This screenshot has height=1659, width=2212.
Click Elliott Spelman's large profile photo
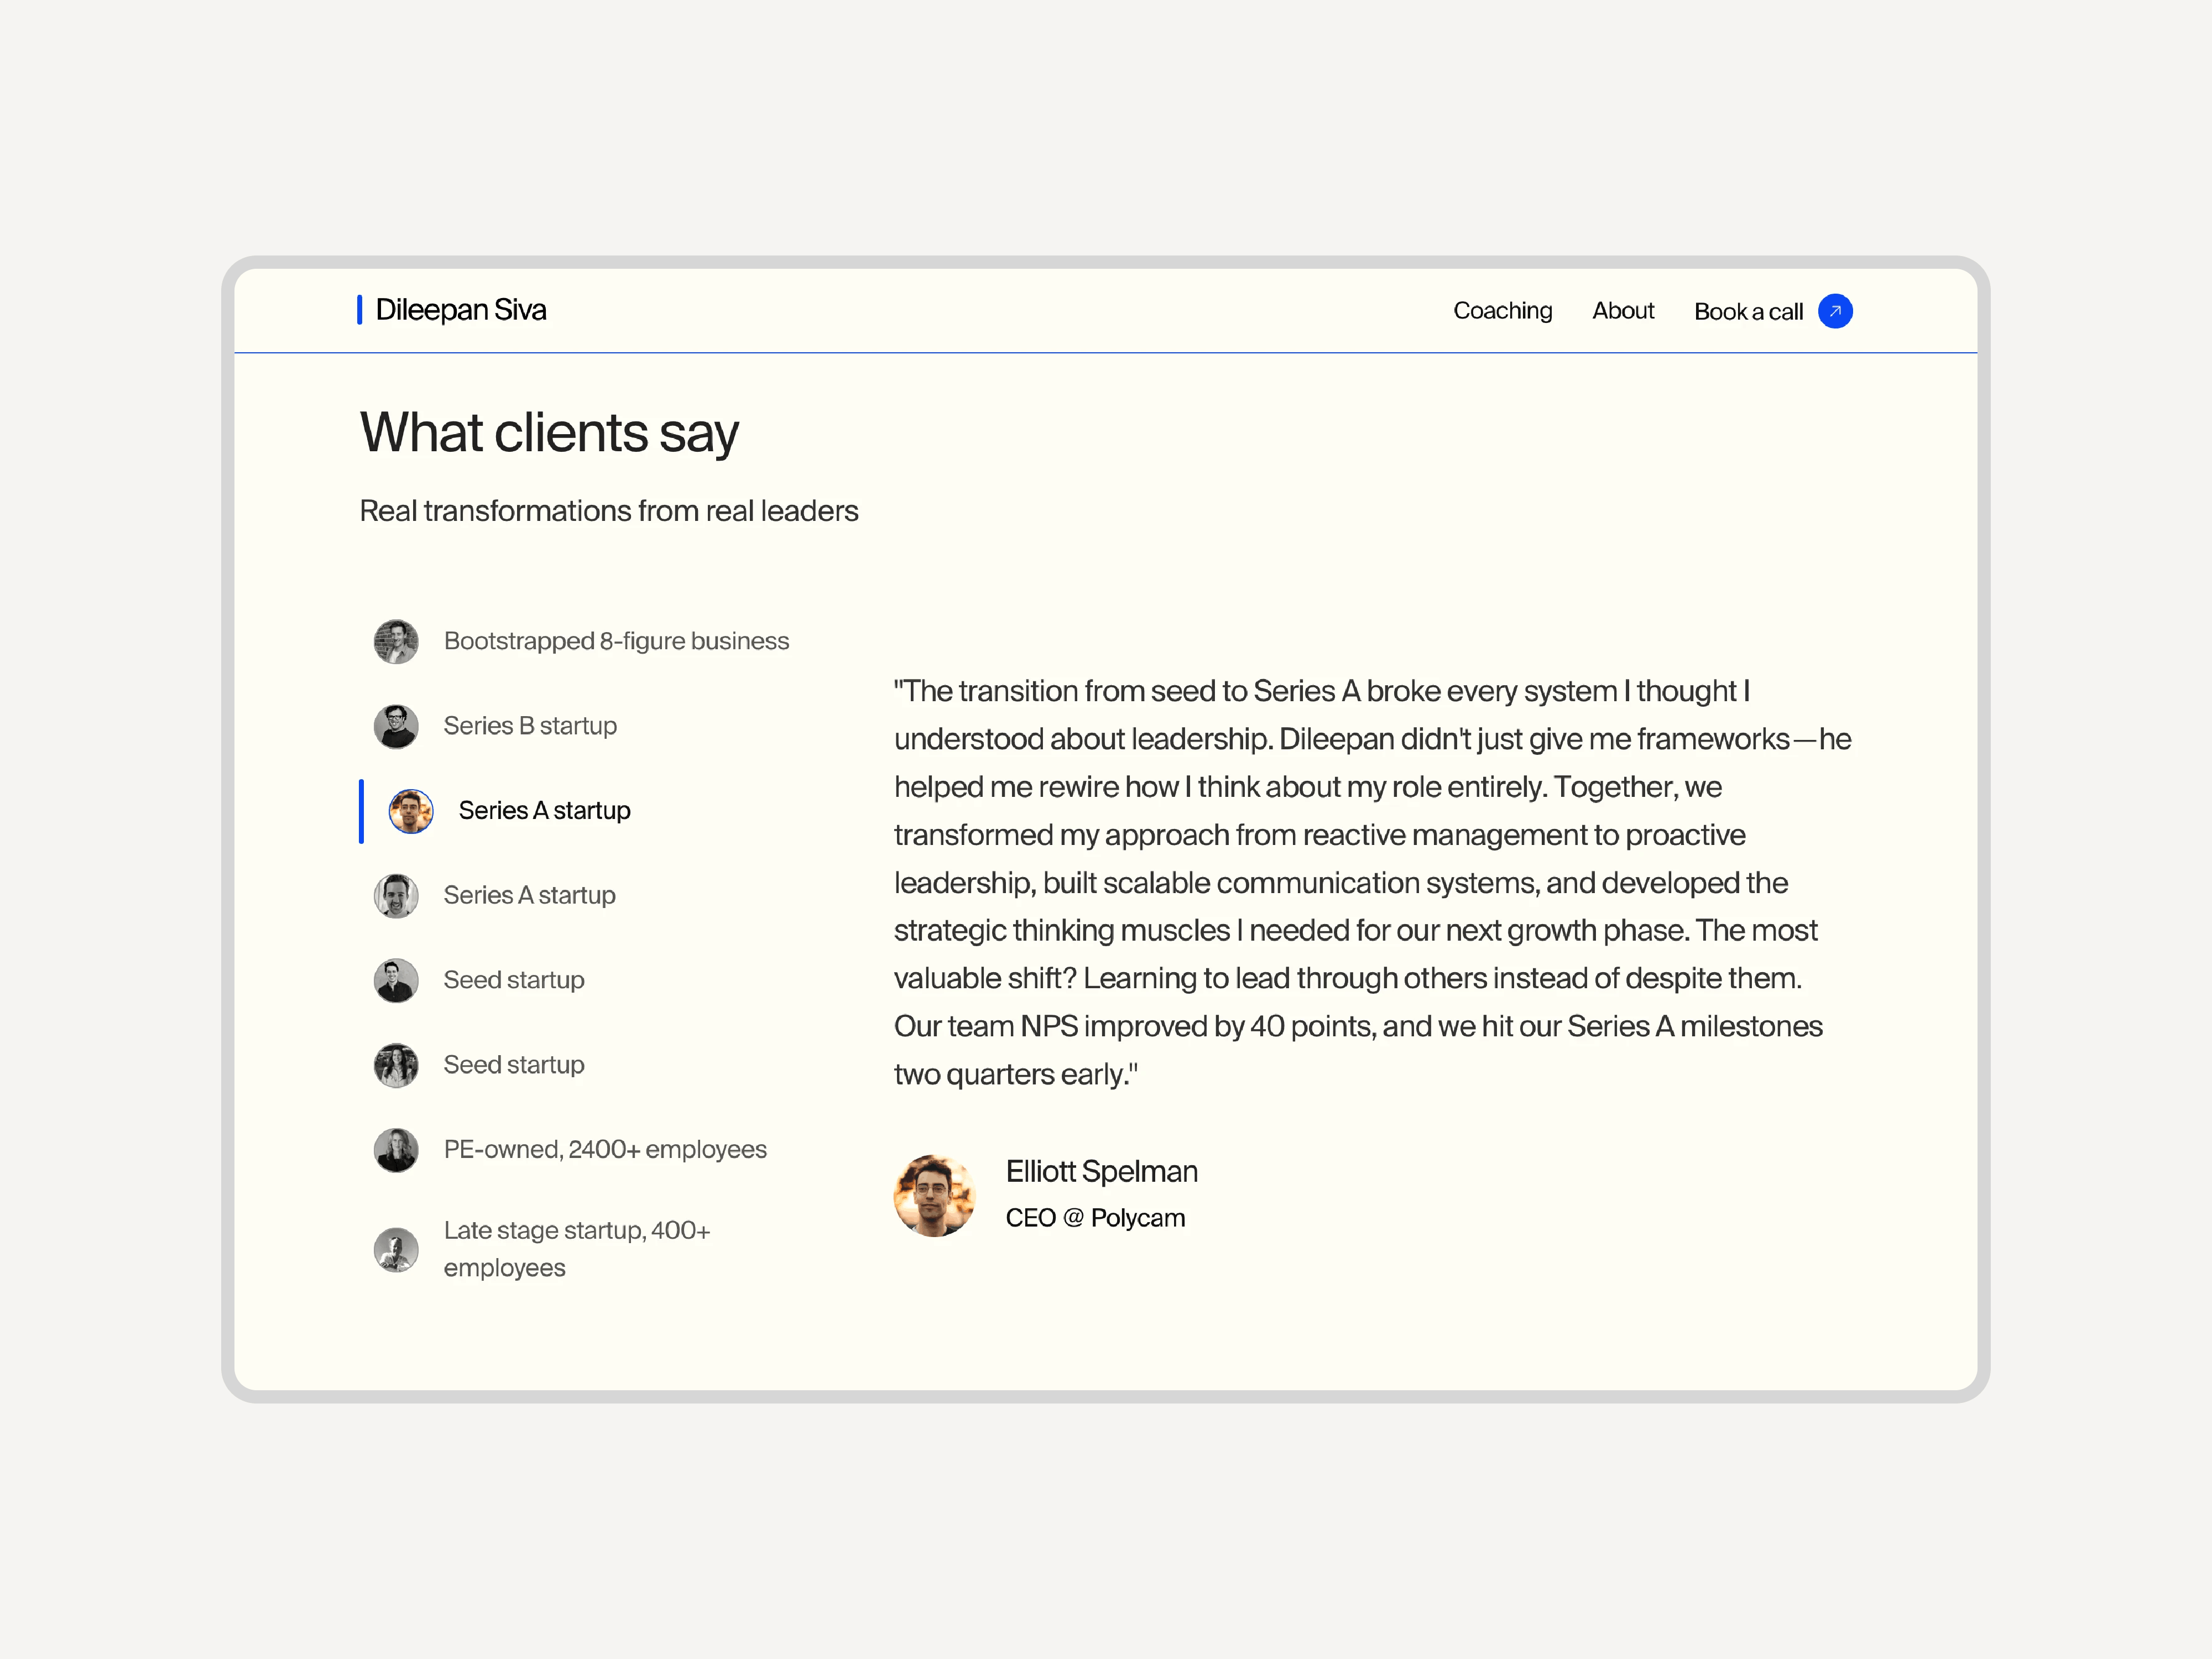pos(934,1195)
